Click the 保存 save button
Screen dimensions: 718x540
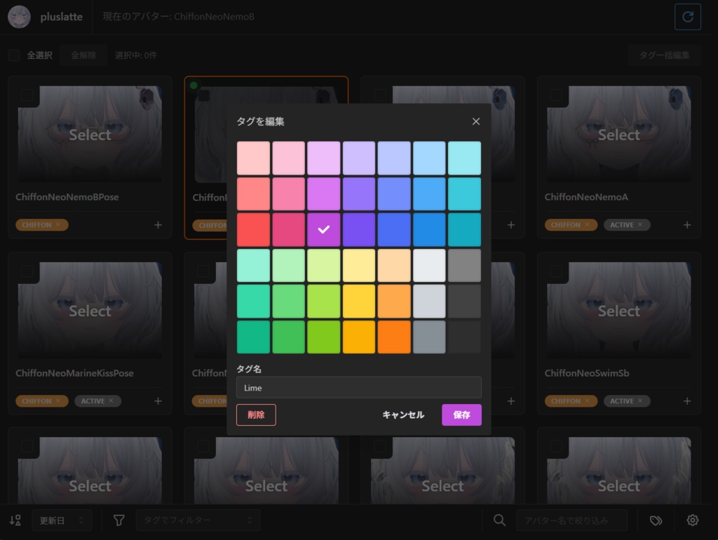[461, 414]
